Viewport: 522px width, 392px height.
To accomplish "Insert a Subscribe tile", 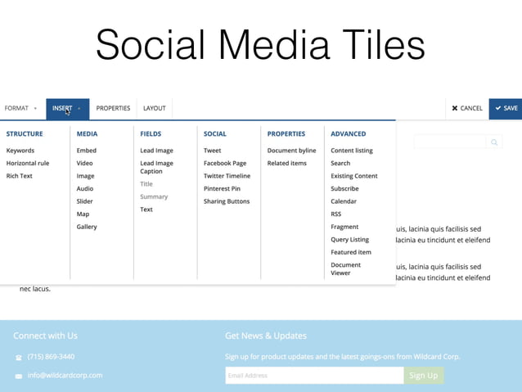I will tap(344, 188).
